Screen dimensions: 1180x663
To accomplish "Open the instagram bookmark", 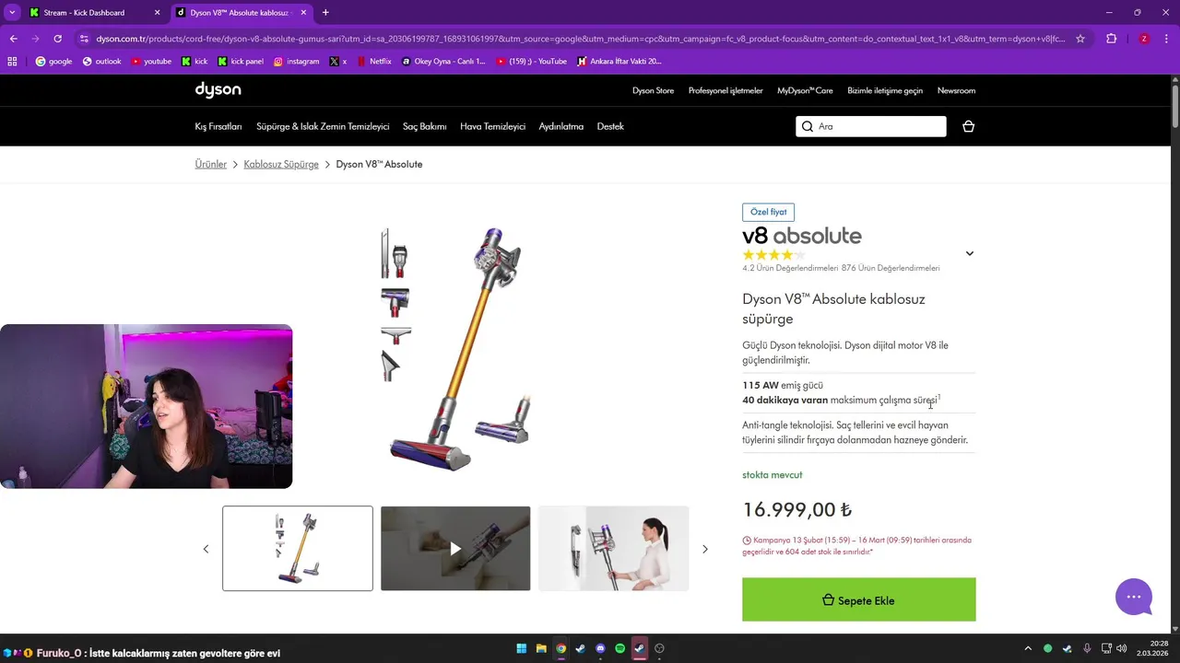I will (x=296, y=62).
